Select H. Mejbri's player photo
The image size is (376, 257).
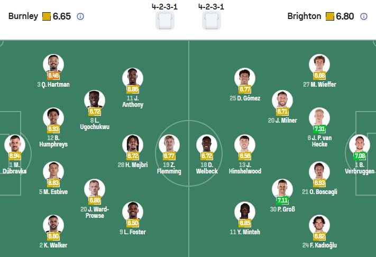point(132,145)
